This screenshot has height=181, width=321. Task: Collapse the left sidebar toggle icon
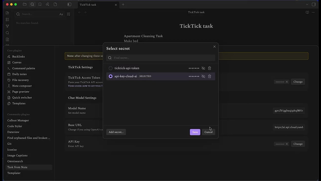click(69, 4)
